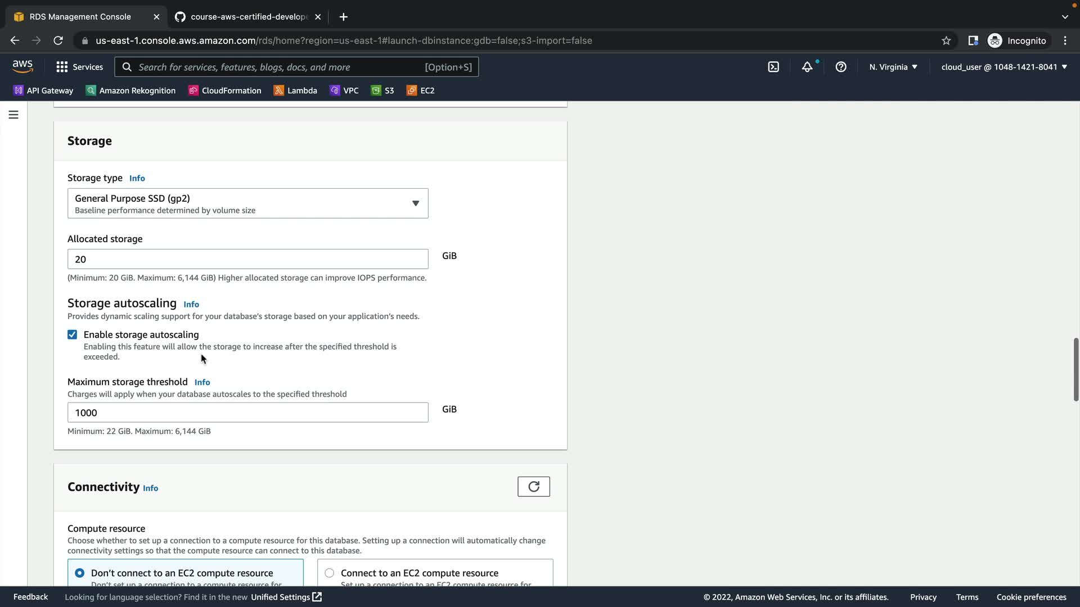Image resolution: width=1080 pixels, height=607 pixels.
Task: Open the notifications bell
Action: tap(807, 67)
